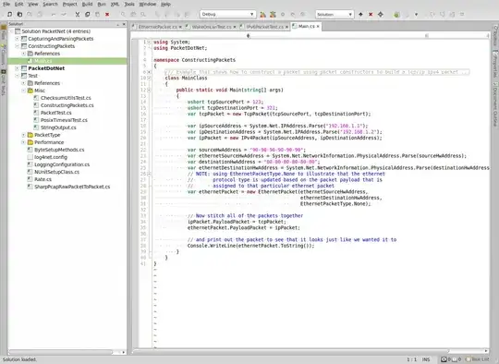Open the Help menu
499x364 pixels.
point(165,4)
